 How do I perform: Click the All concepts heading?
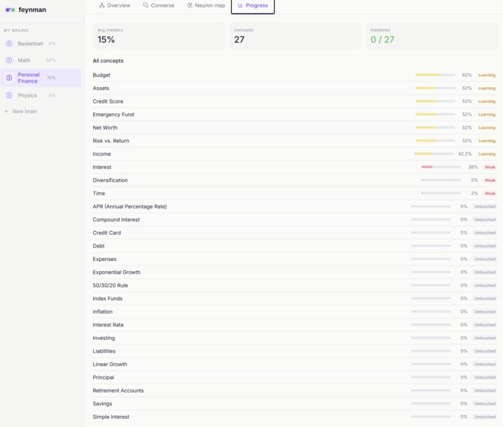coord(108,60)
